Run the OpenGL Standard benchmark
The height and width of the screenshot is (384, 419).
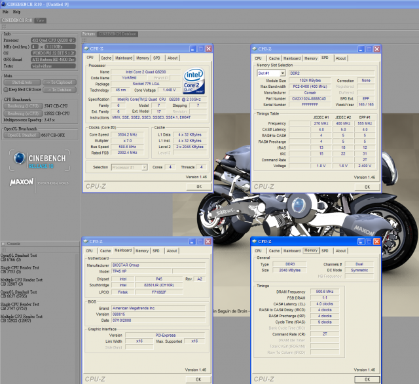[22, 135]
